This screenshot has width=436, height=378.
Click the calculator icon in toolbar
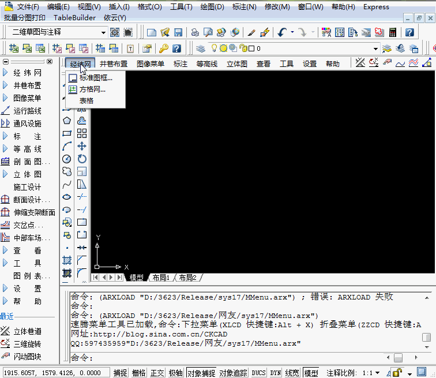[x=393, y=32]
